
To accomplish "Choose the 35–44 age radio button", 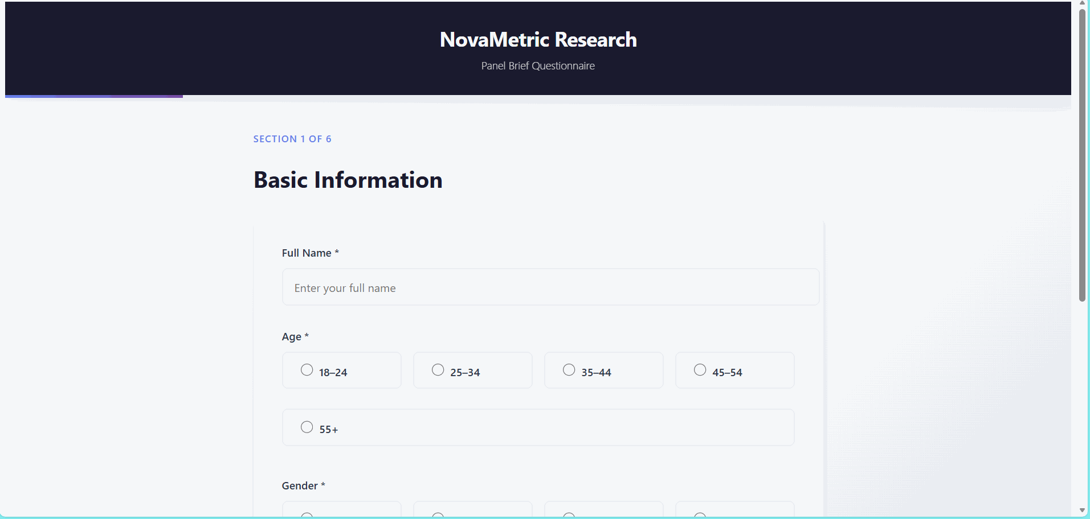I will (569, 370).
